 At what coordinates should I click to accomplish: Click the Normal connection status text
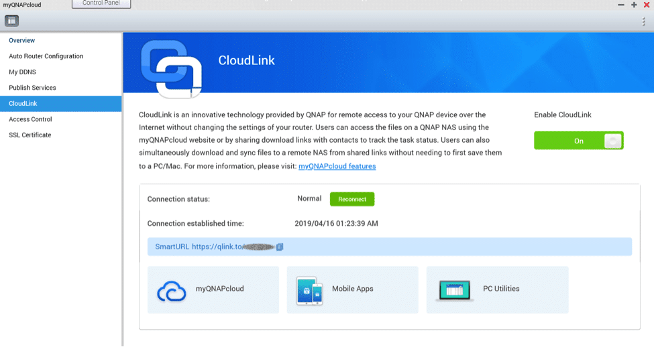pyautogui.click(x=309, y=199)
